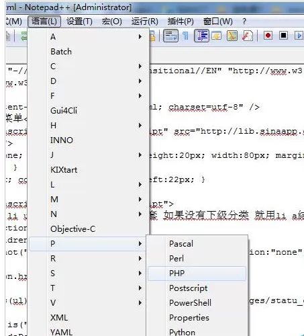Screen dimensions: 304x336
Task: Click the charset=utf-8 text in editor
Action: coord(205,107)
